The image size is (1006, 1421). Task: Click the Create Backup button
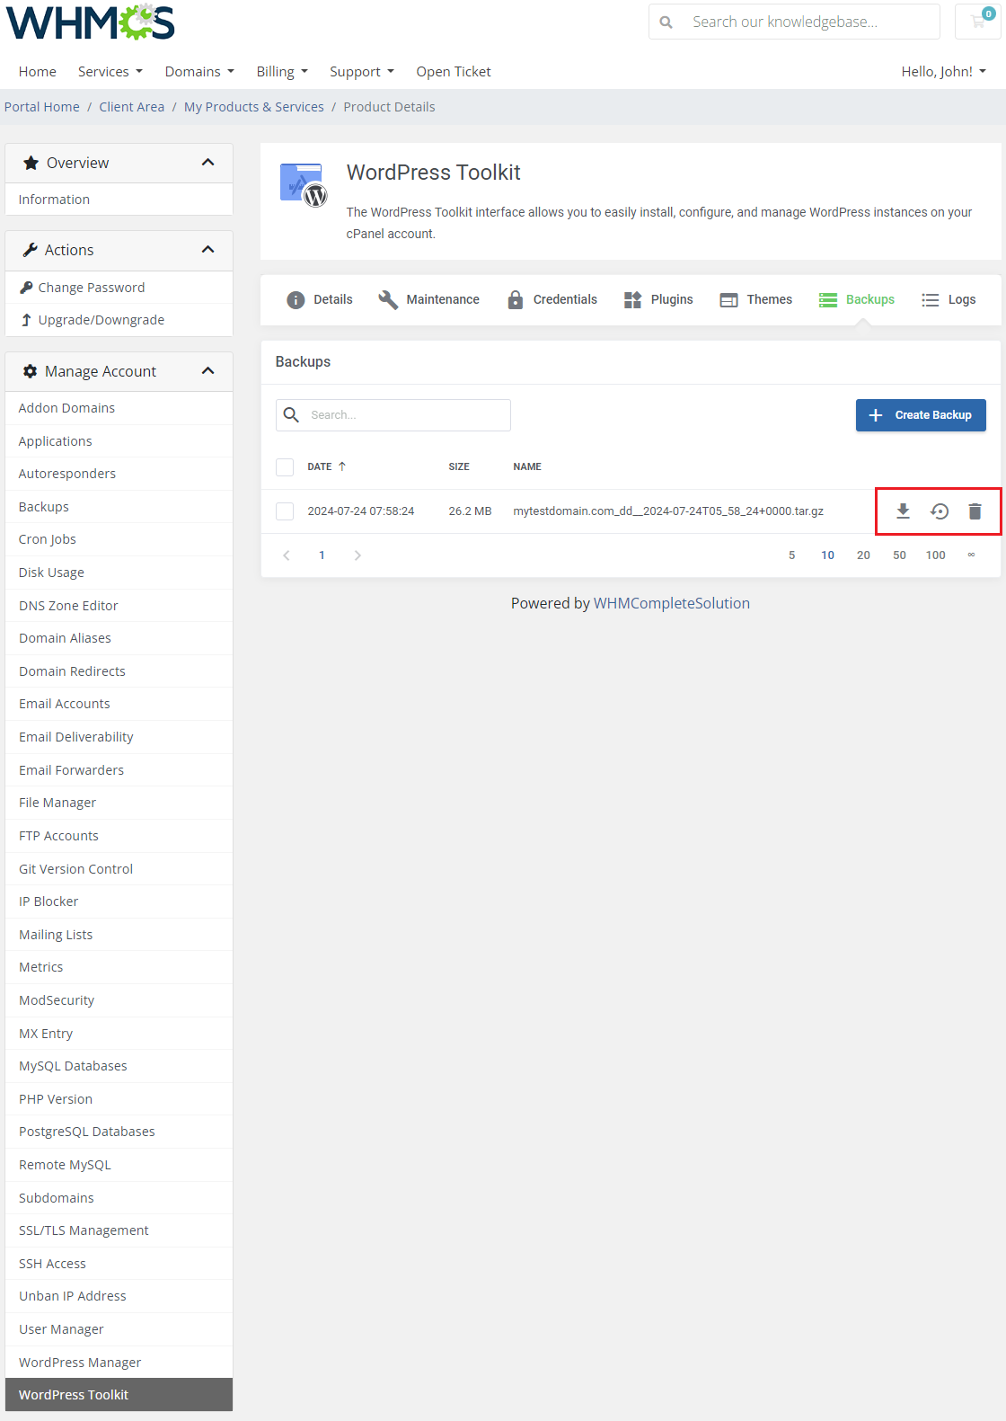tap(921, 415)
